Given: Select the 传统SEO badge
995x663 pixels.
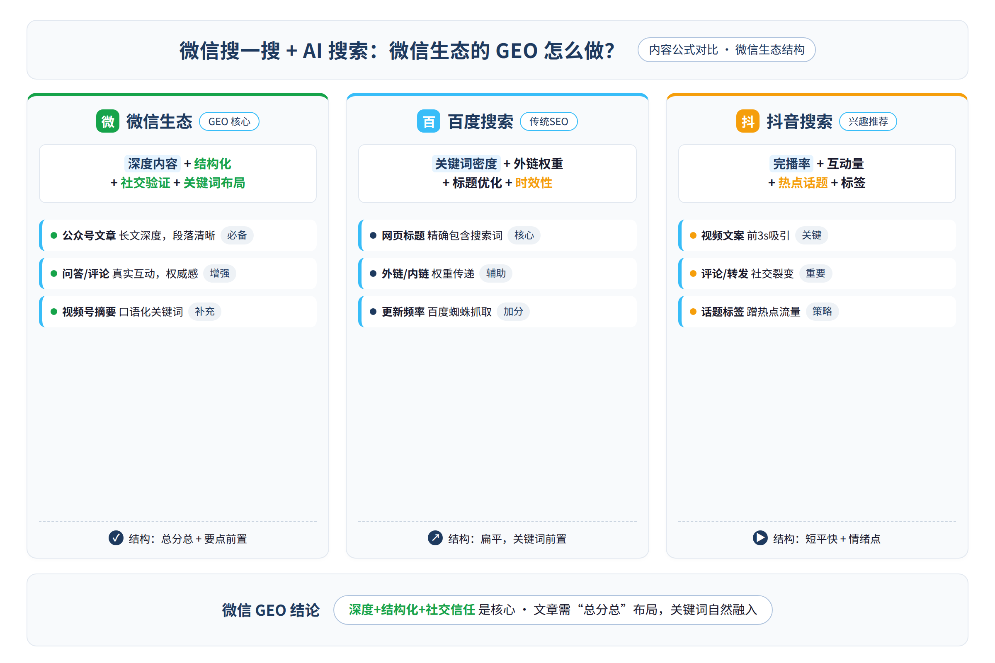Looking at the screenshot, I should click(548, 121).
